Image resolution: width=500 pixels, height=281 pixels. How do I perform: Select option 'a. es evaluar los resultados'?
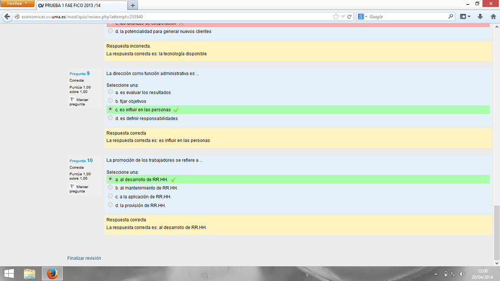tap(110, 92)
